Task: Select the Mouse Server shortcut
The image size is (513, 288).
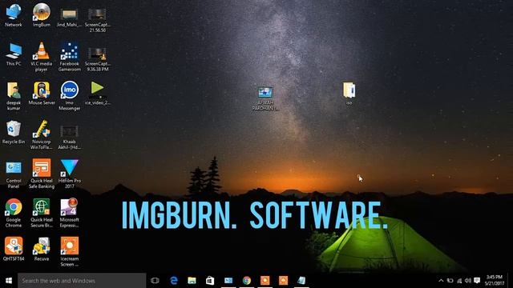Action: point(42,93)
